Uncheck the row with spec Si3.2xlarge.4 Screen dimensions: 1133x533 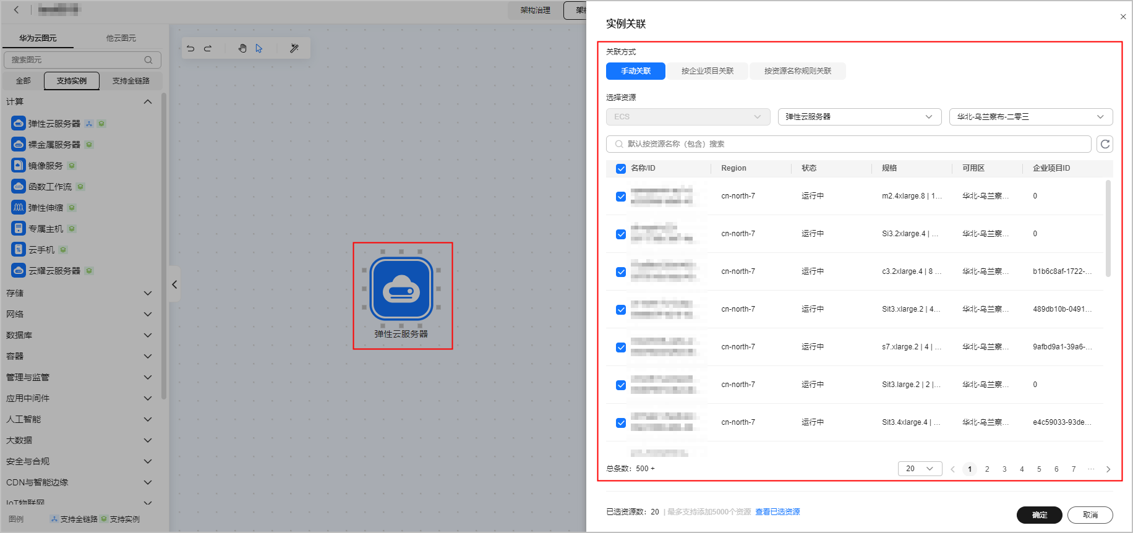pyautogui.click(x=621, y=234)
